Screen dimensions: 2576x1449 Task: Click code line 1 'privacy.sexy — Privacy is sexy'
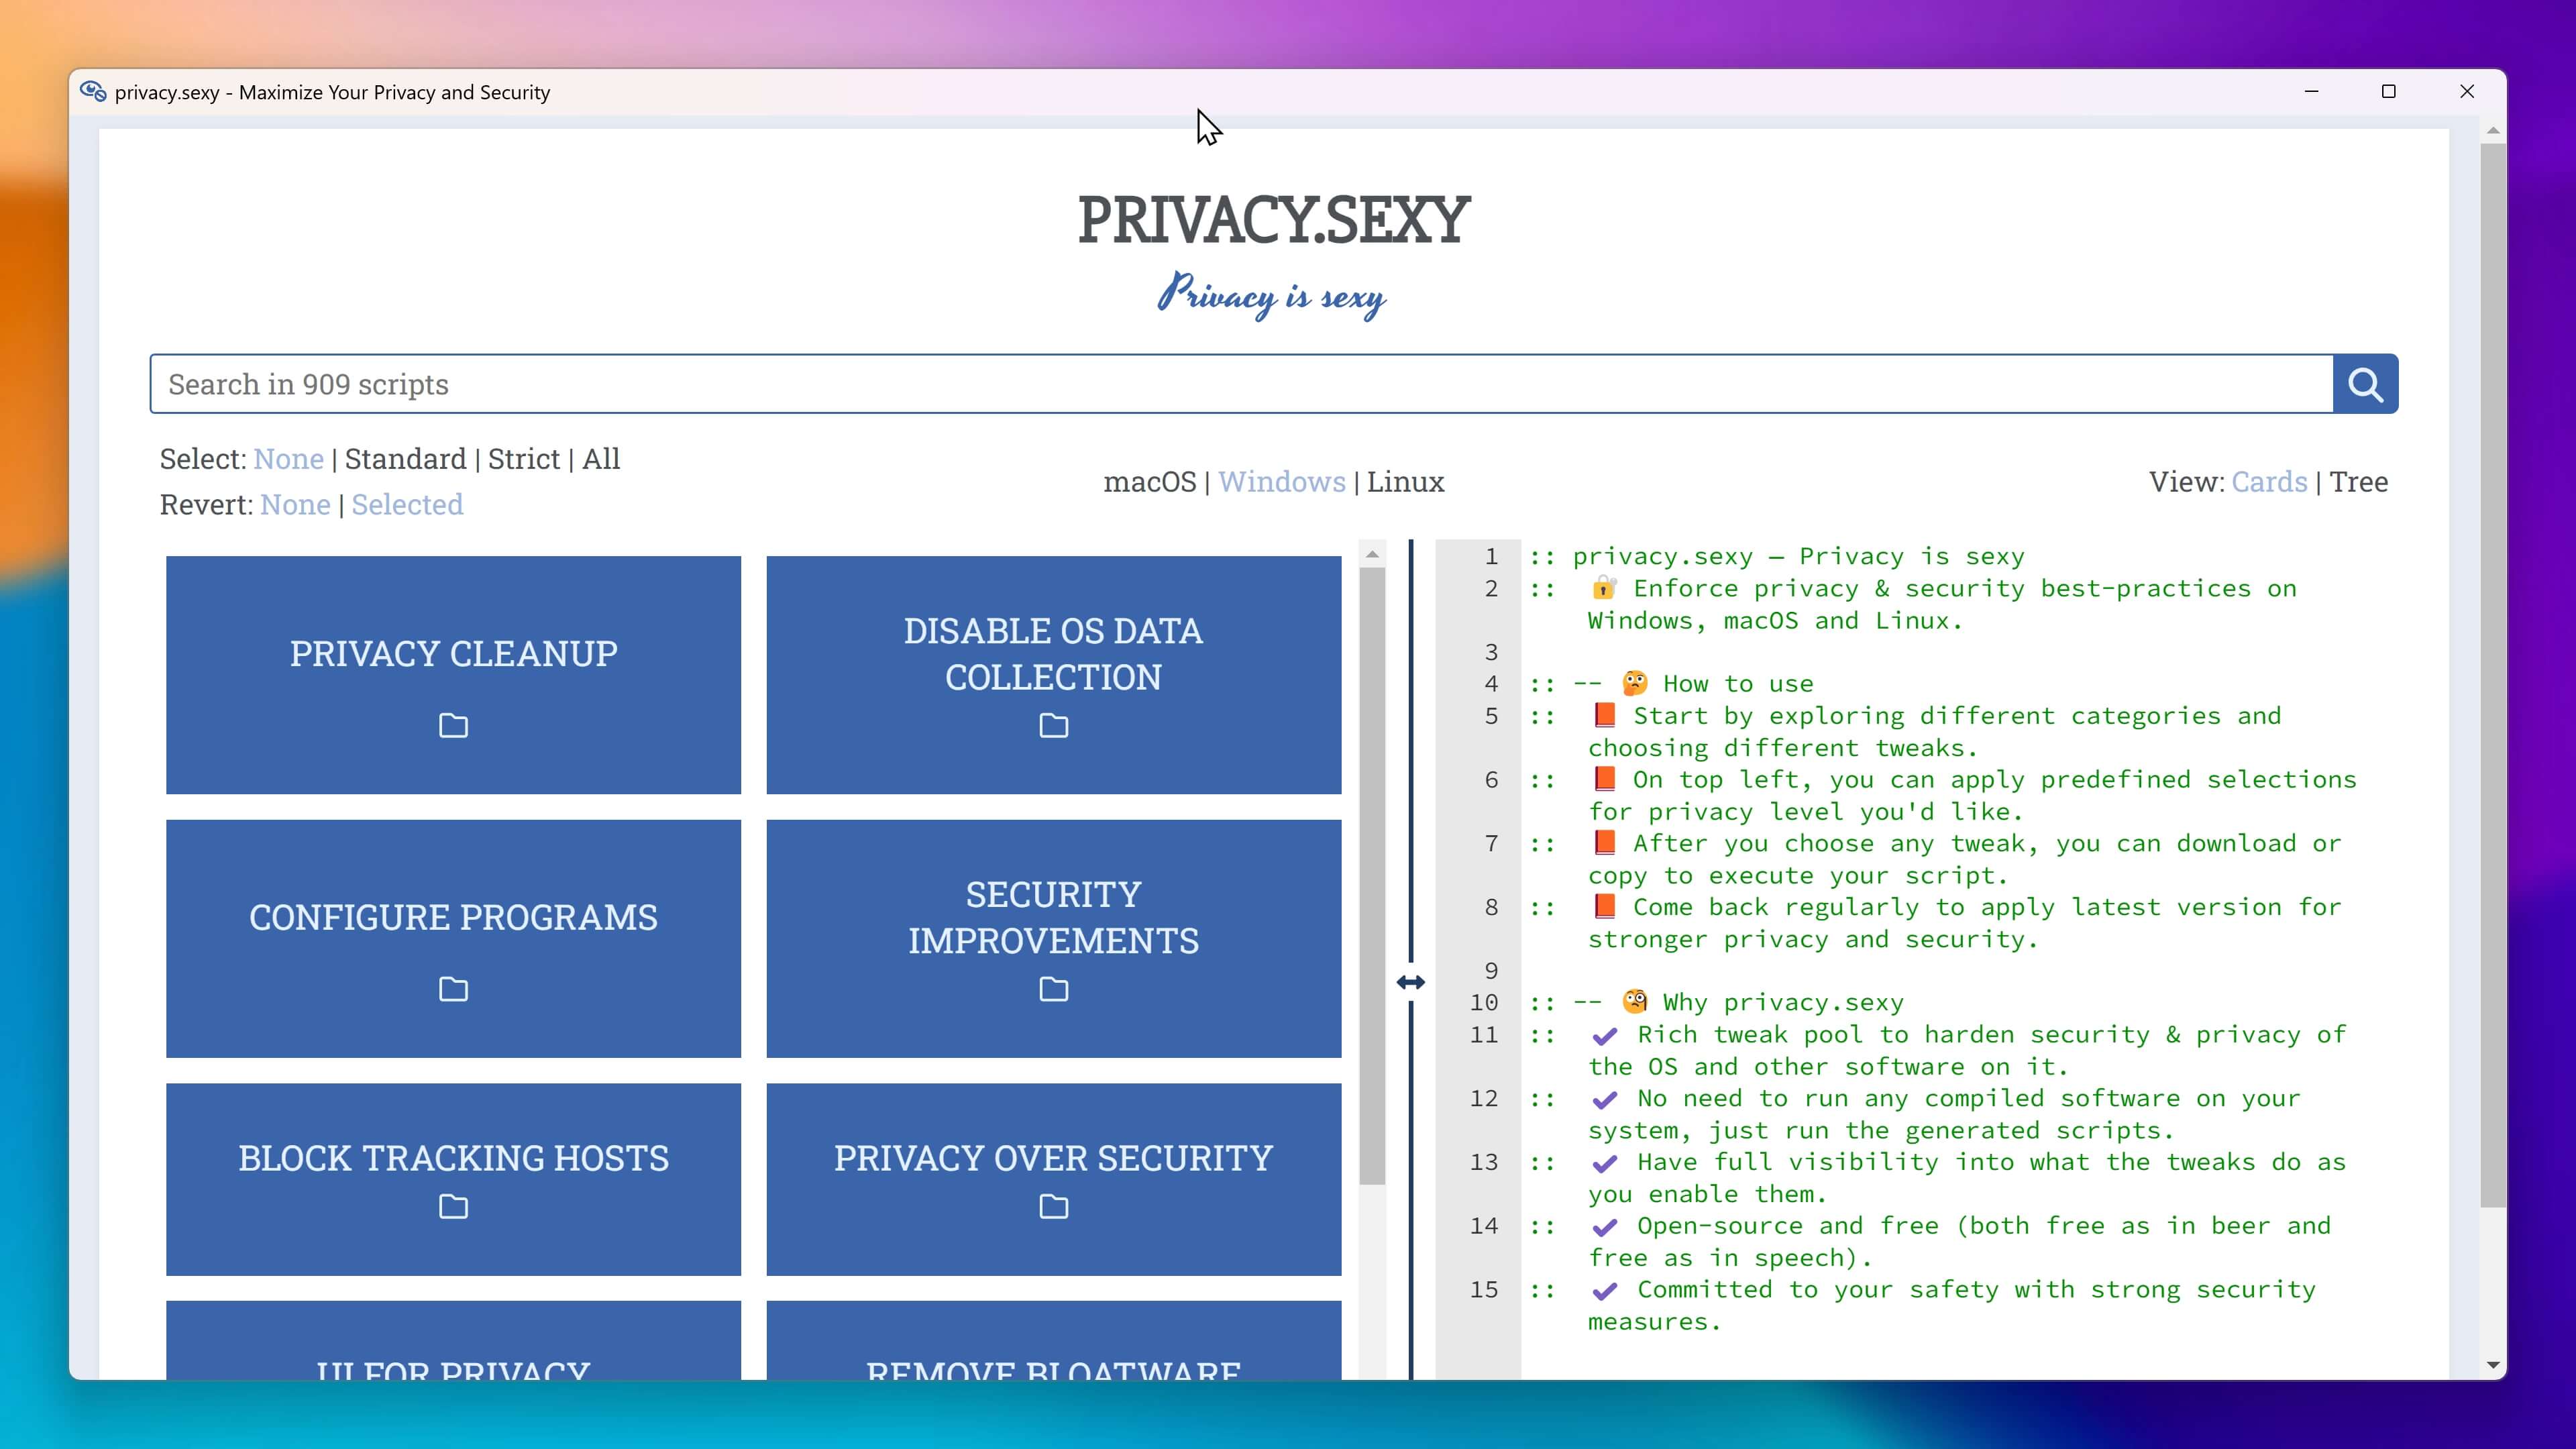tap(1776, 556)
